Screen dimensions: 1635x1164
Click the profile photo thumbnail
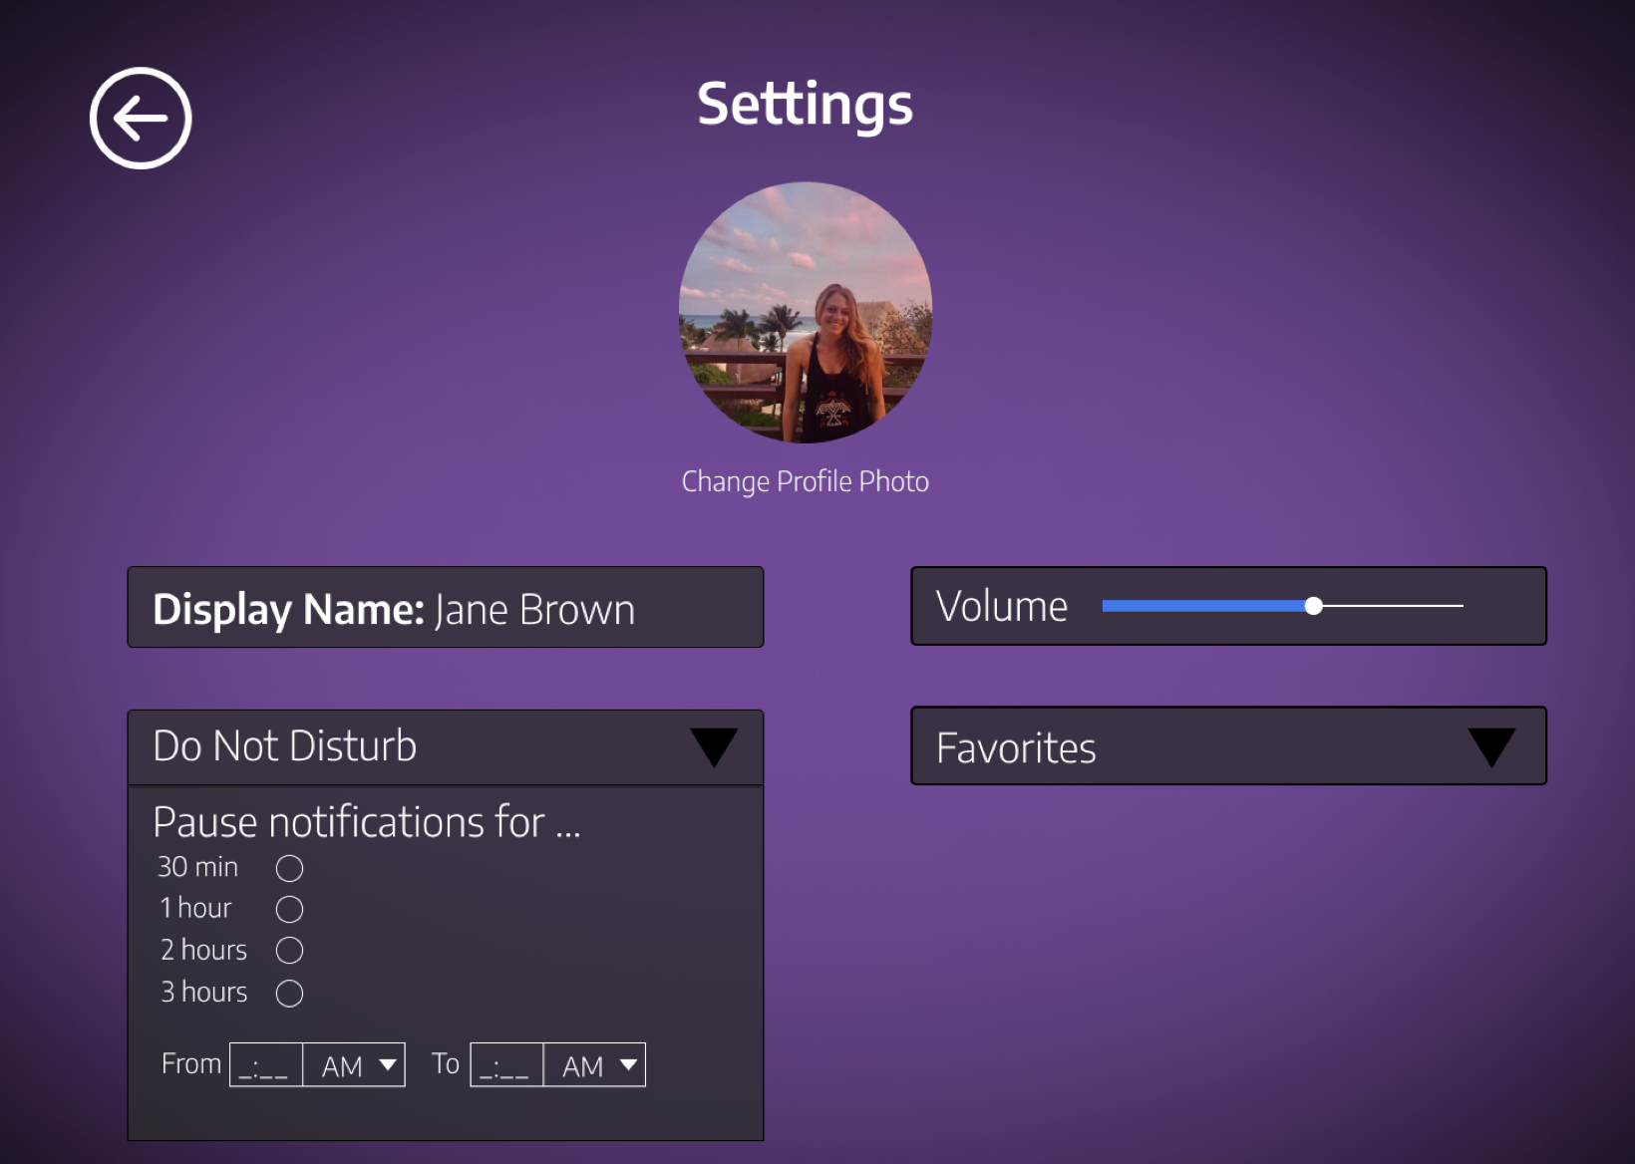tap(806, 312)
